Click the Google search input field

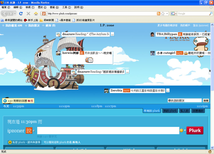click(x=193, y=14)
